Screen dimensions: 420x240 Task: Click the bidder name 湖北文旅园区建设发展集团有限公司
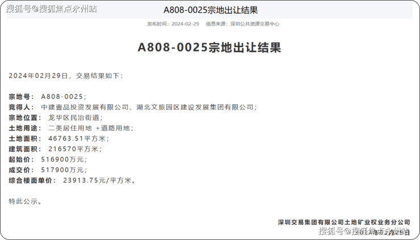click(x=195, y=107)
